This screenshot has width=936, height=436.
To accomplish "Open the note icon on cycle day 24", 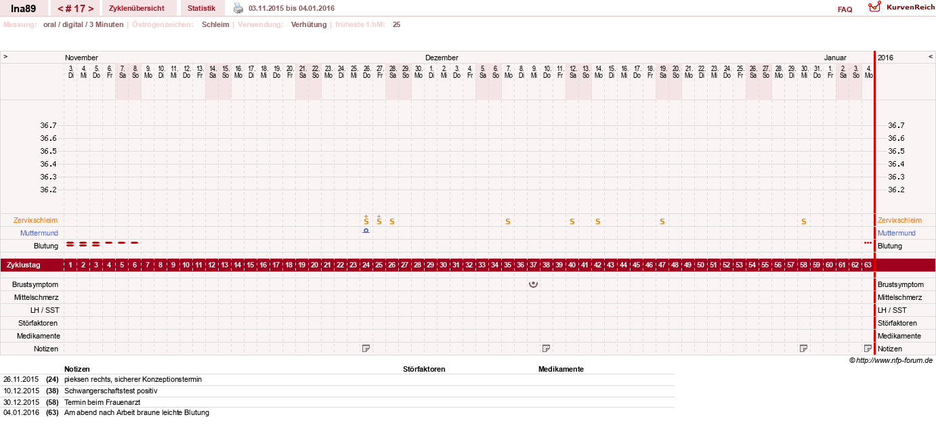I will [366, 348].
